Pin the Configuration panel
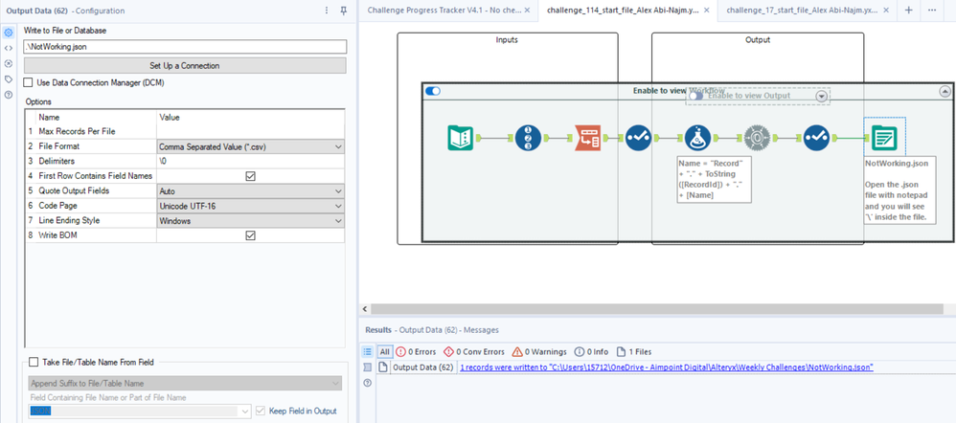 point(343,11)
